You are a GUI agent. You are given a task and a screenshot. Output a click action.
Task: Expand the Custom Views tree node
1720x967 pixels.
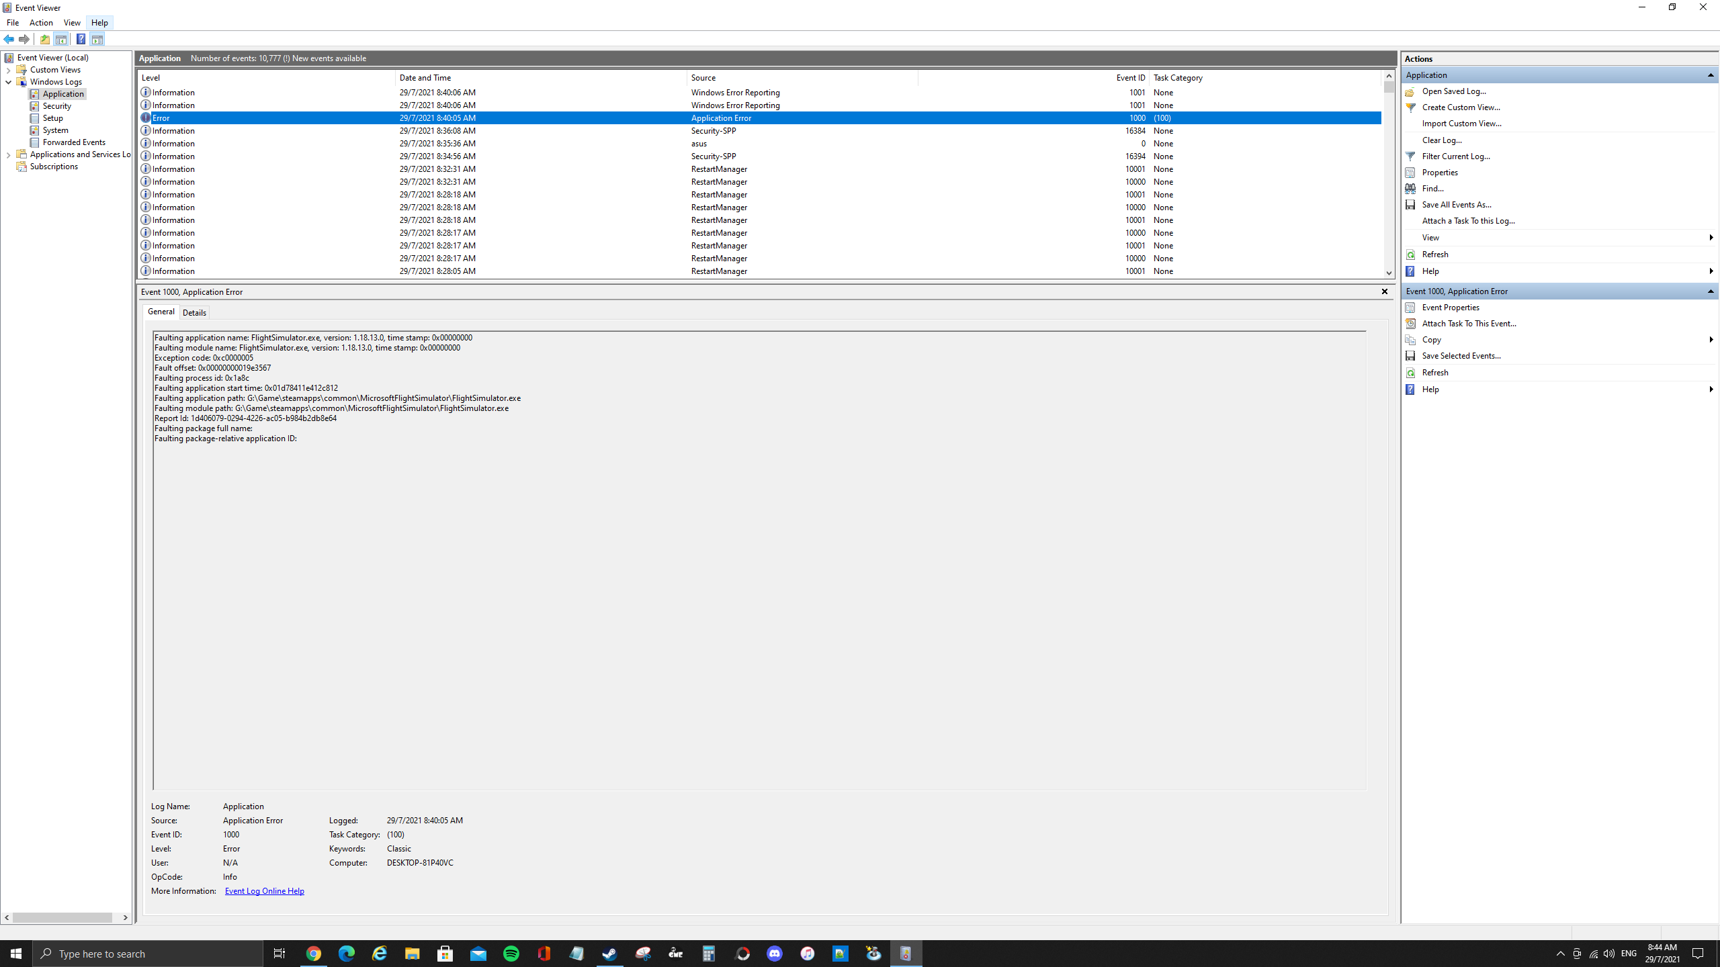(8, 70)
